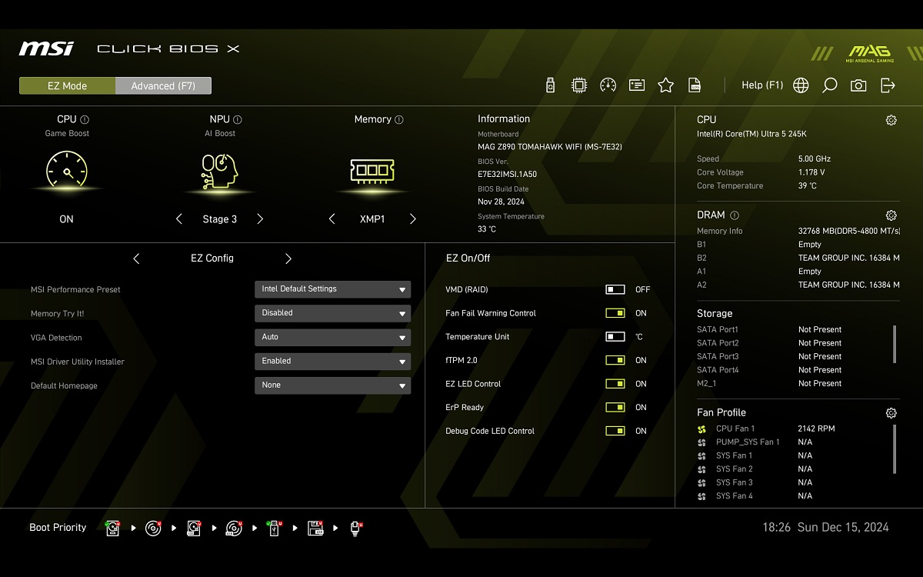Select USB key boot device icon
Screen dimensions: 923x577
pos(275,528)
